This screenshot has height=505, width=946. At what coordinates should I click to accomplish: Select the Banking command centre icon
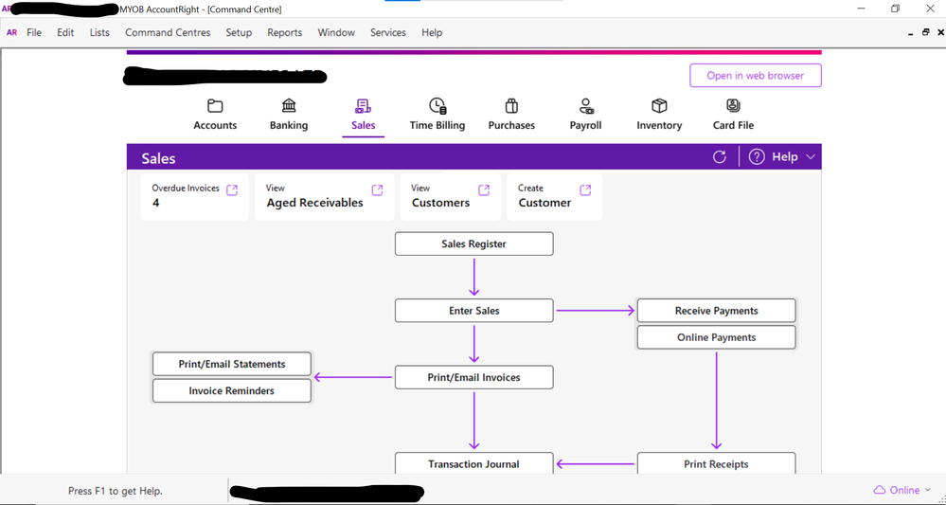tap(289, 106)
